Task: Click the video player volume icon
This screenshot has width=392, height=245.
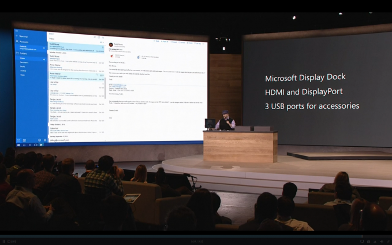Action: point(382,242)
